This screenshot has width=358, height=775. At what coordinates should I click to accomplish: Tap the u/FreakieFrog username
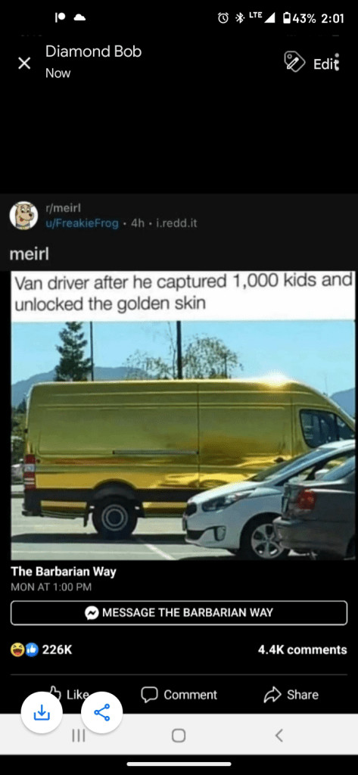point(82,223)
